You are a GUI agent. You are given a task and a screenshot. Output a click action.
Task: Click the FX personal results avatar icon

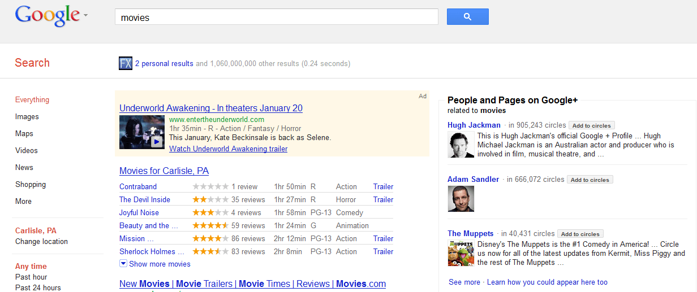126,63
